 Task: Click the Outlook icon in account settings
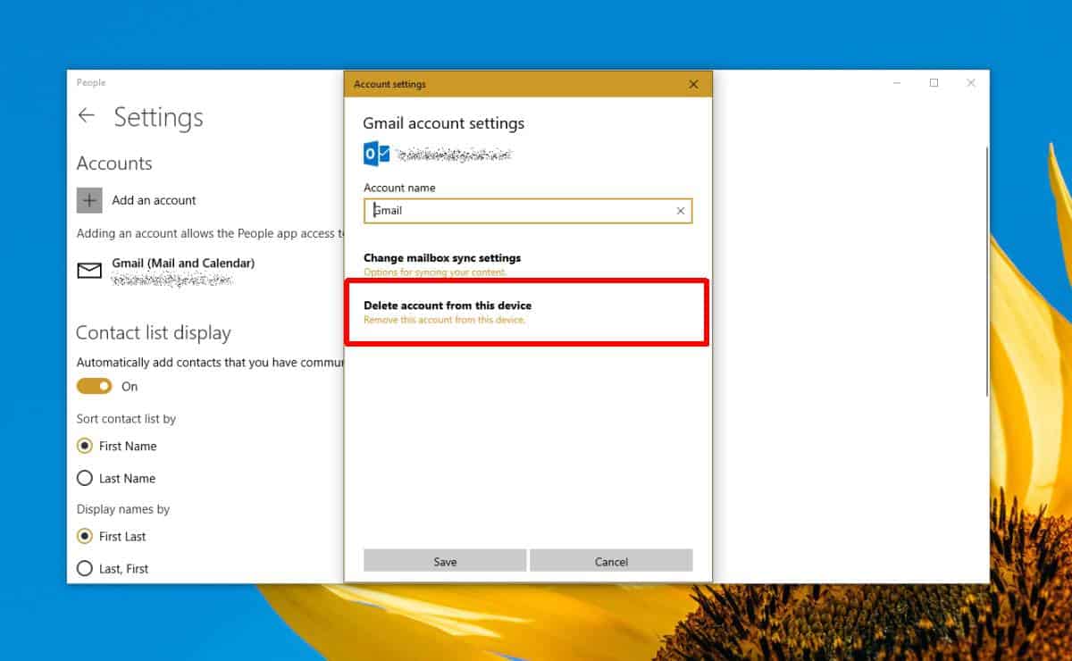[377, 154]
